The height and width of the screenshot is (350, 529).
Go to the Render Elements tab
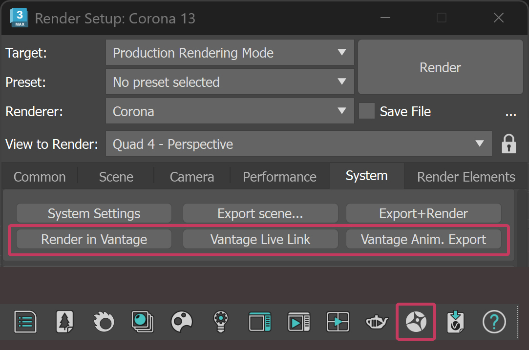pyautogui.click(x=466, y=177)
